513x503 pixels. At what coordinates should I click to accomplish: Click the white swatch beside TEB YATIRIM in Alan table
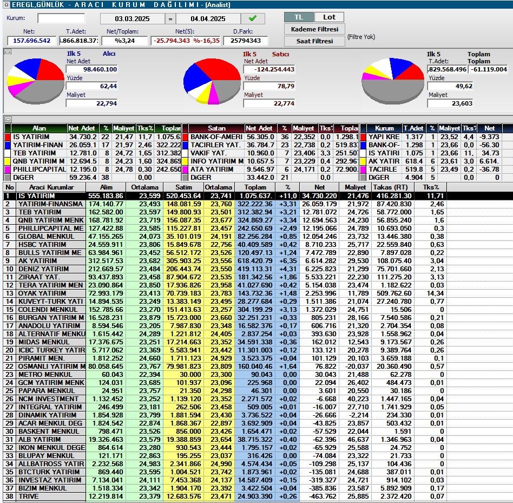coord(8,153)
